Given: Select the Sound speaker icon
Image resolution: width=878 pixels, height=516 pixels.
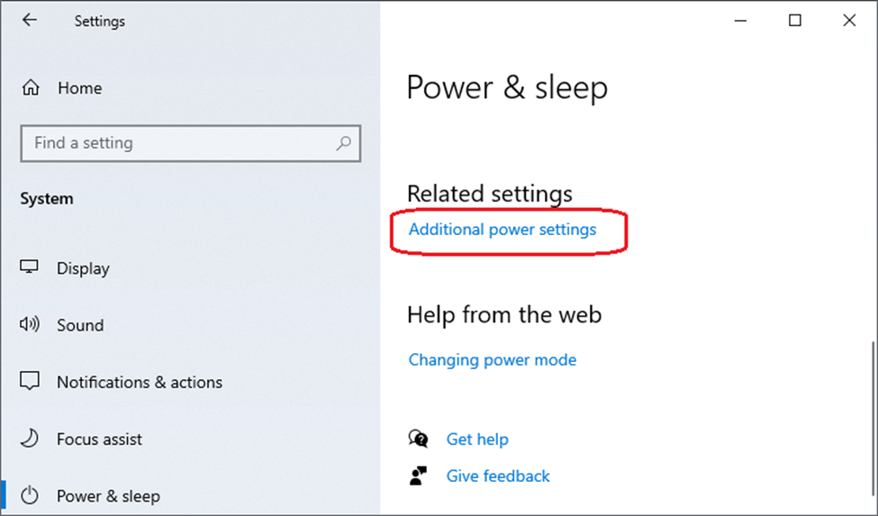Looking at the screenshot, I should pos(30,324).
